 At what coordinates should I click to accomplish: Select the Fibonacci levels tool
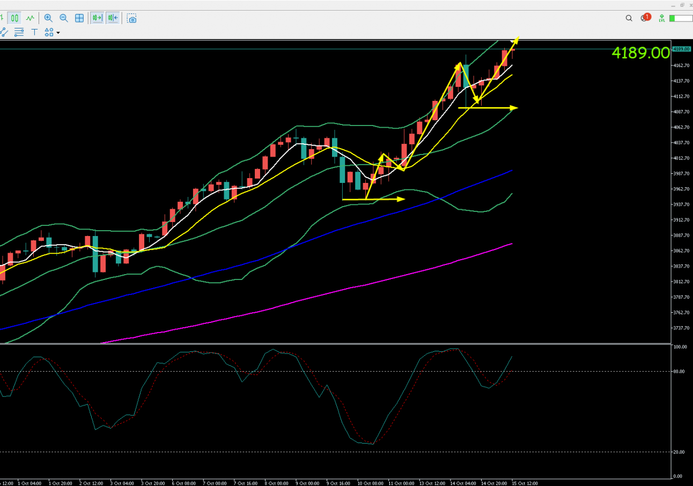click(x=19, y=32)
